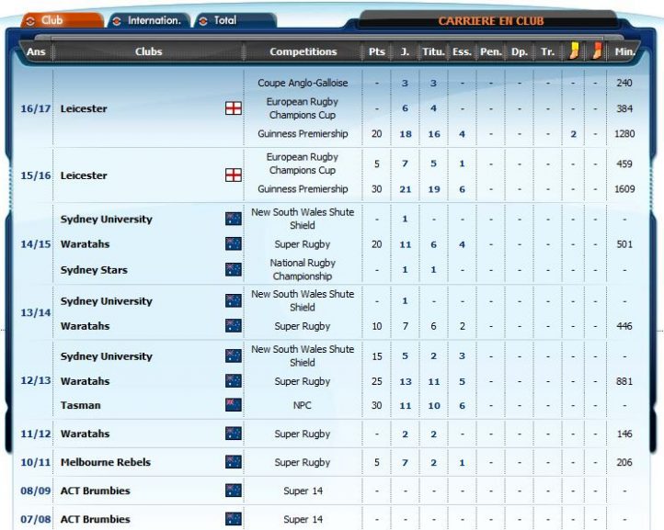This screenshot has height=530, width=664.
Task: Click the Ans column header
Action: pyautogui.click(x=36, y=51)
